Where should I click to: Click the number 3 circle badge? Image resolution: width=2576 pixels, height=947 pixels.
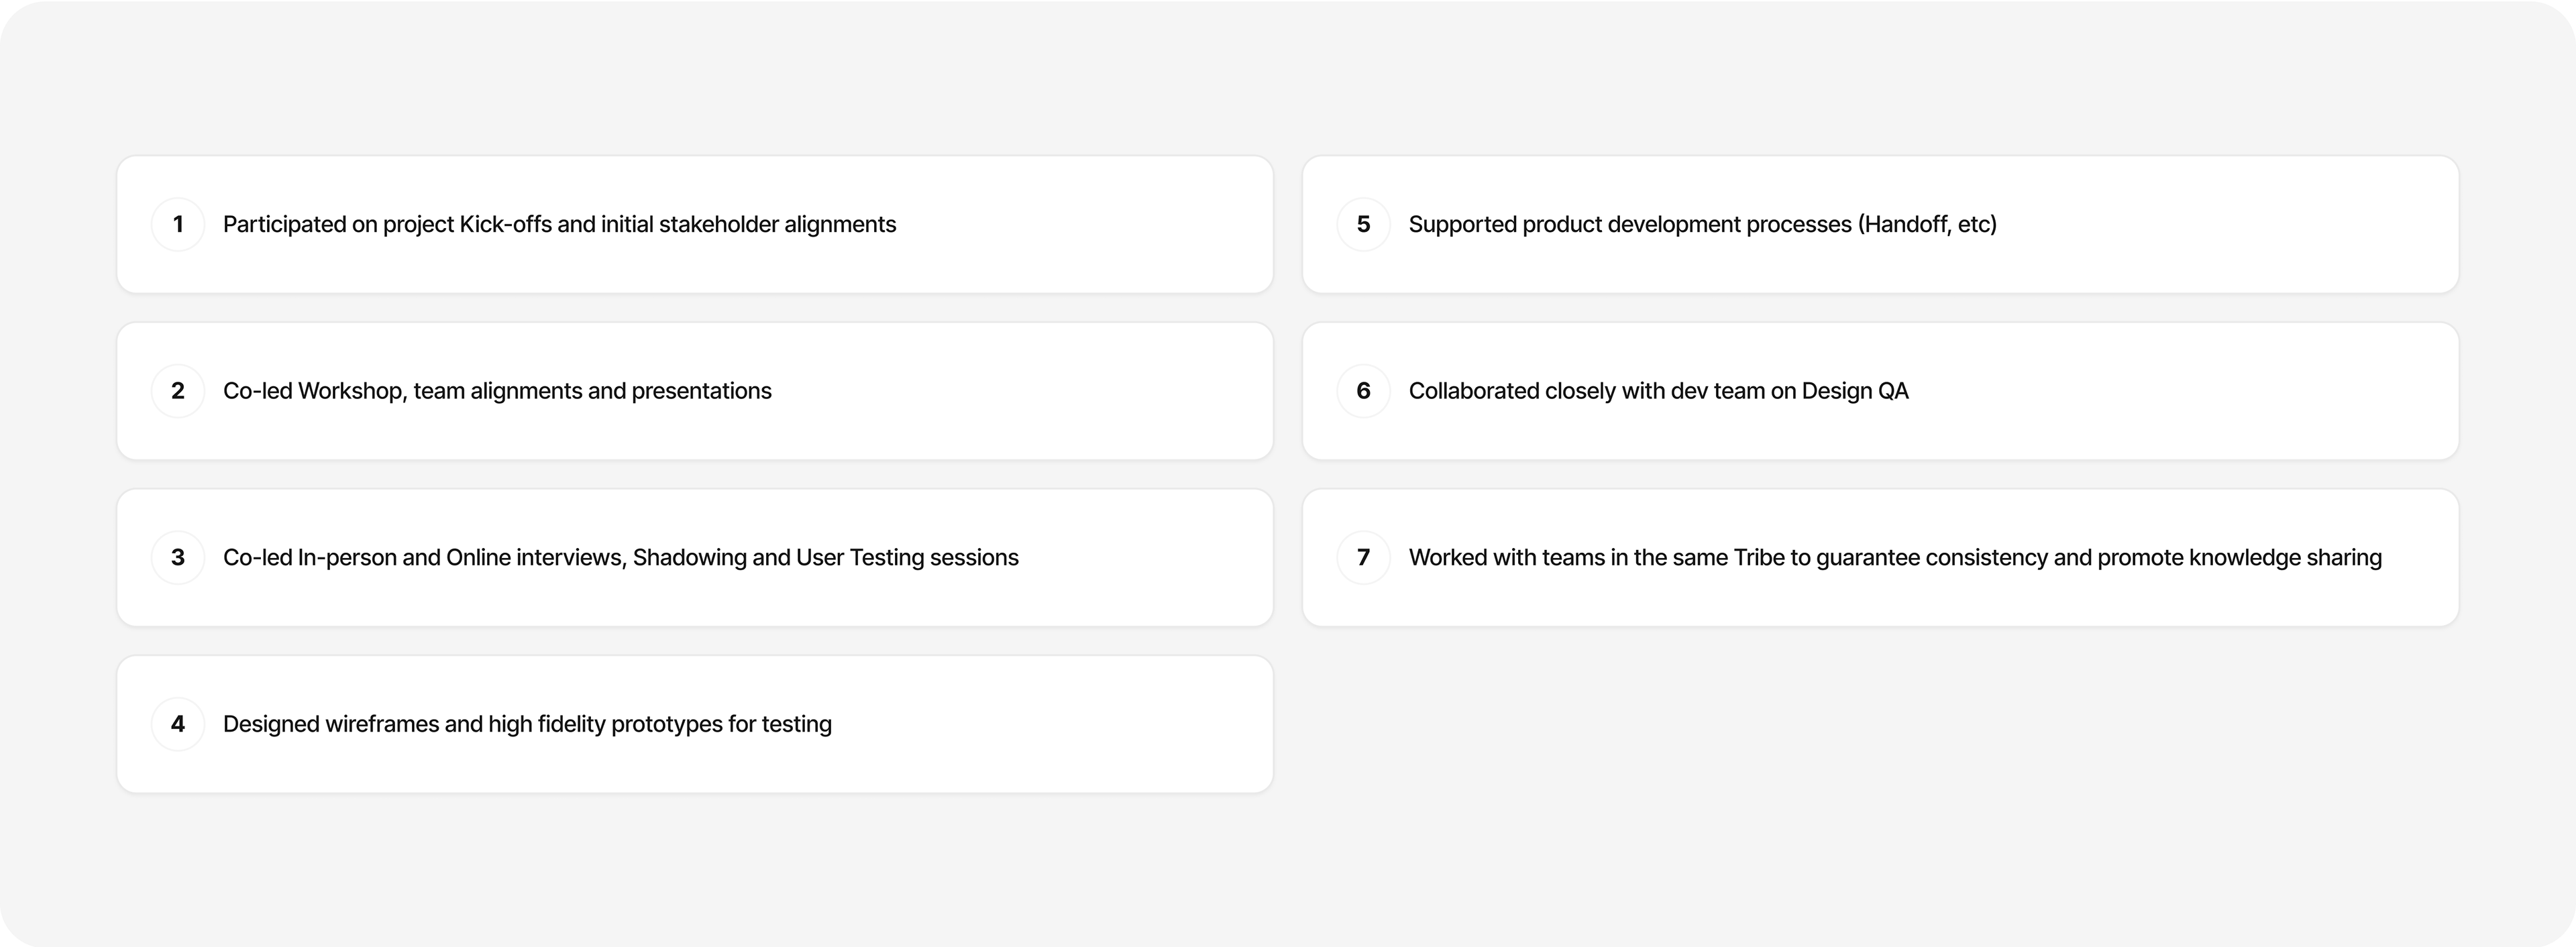tap(178, 557)
